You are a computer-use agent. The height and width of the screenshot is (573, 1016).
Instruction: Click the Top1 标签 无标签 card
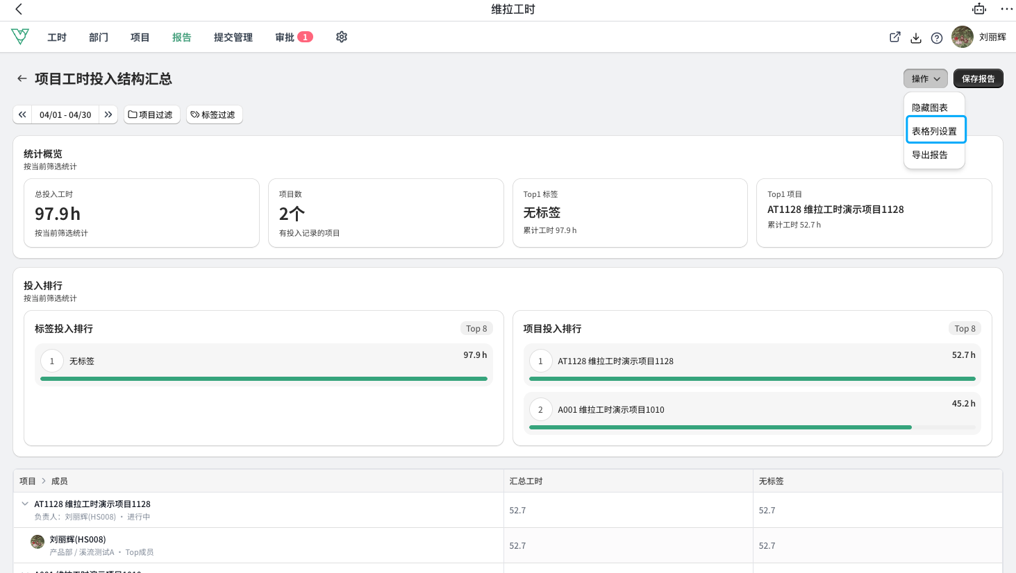click(x=630, y=213)
